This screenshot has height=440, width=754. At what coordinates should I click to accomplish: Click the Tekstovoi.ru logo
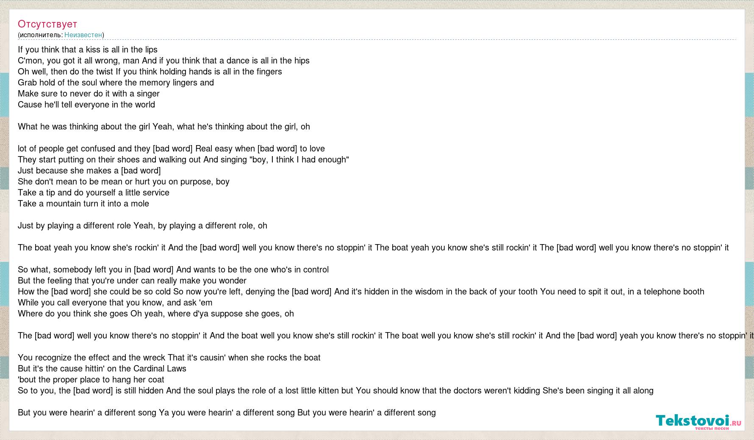699,422
